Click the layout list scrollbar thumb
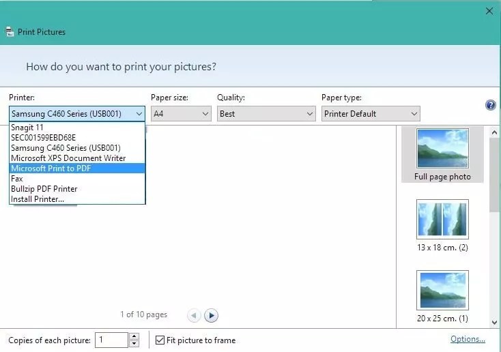The height and width of the screenshot is (352, 501). pyautogui.click(x=494, y=175)
